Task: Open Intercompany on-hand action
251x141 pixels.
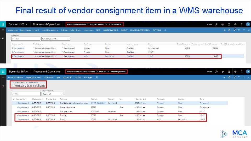Action: pos(30,30)
